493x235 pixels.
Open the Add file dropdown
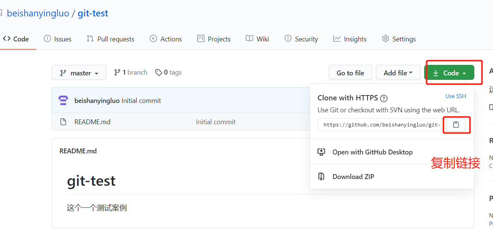pos(398,73)
